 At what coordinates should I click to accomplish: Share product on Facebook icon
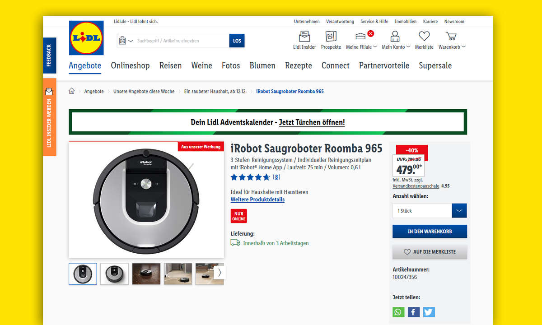(414, 312)
